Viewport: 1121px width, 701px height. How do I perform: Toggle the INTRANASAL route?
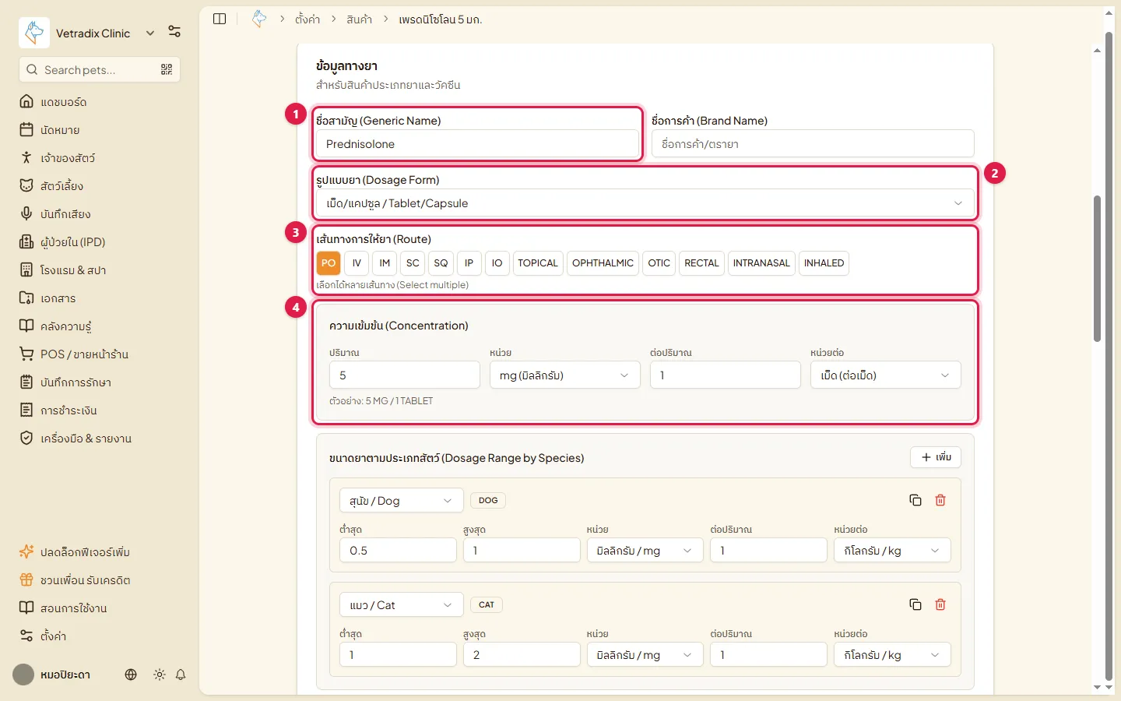(761, 263)
